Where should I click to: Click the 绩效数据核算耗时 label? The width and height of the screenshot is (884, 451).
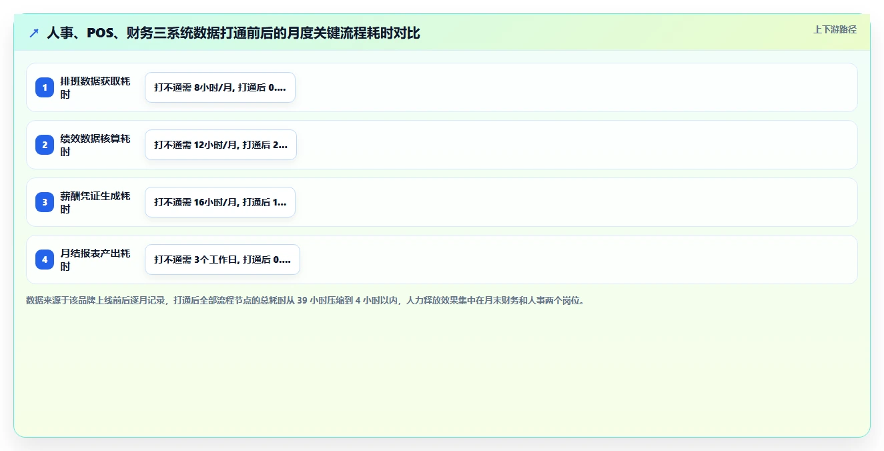click(95, 145)
